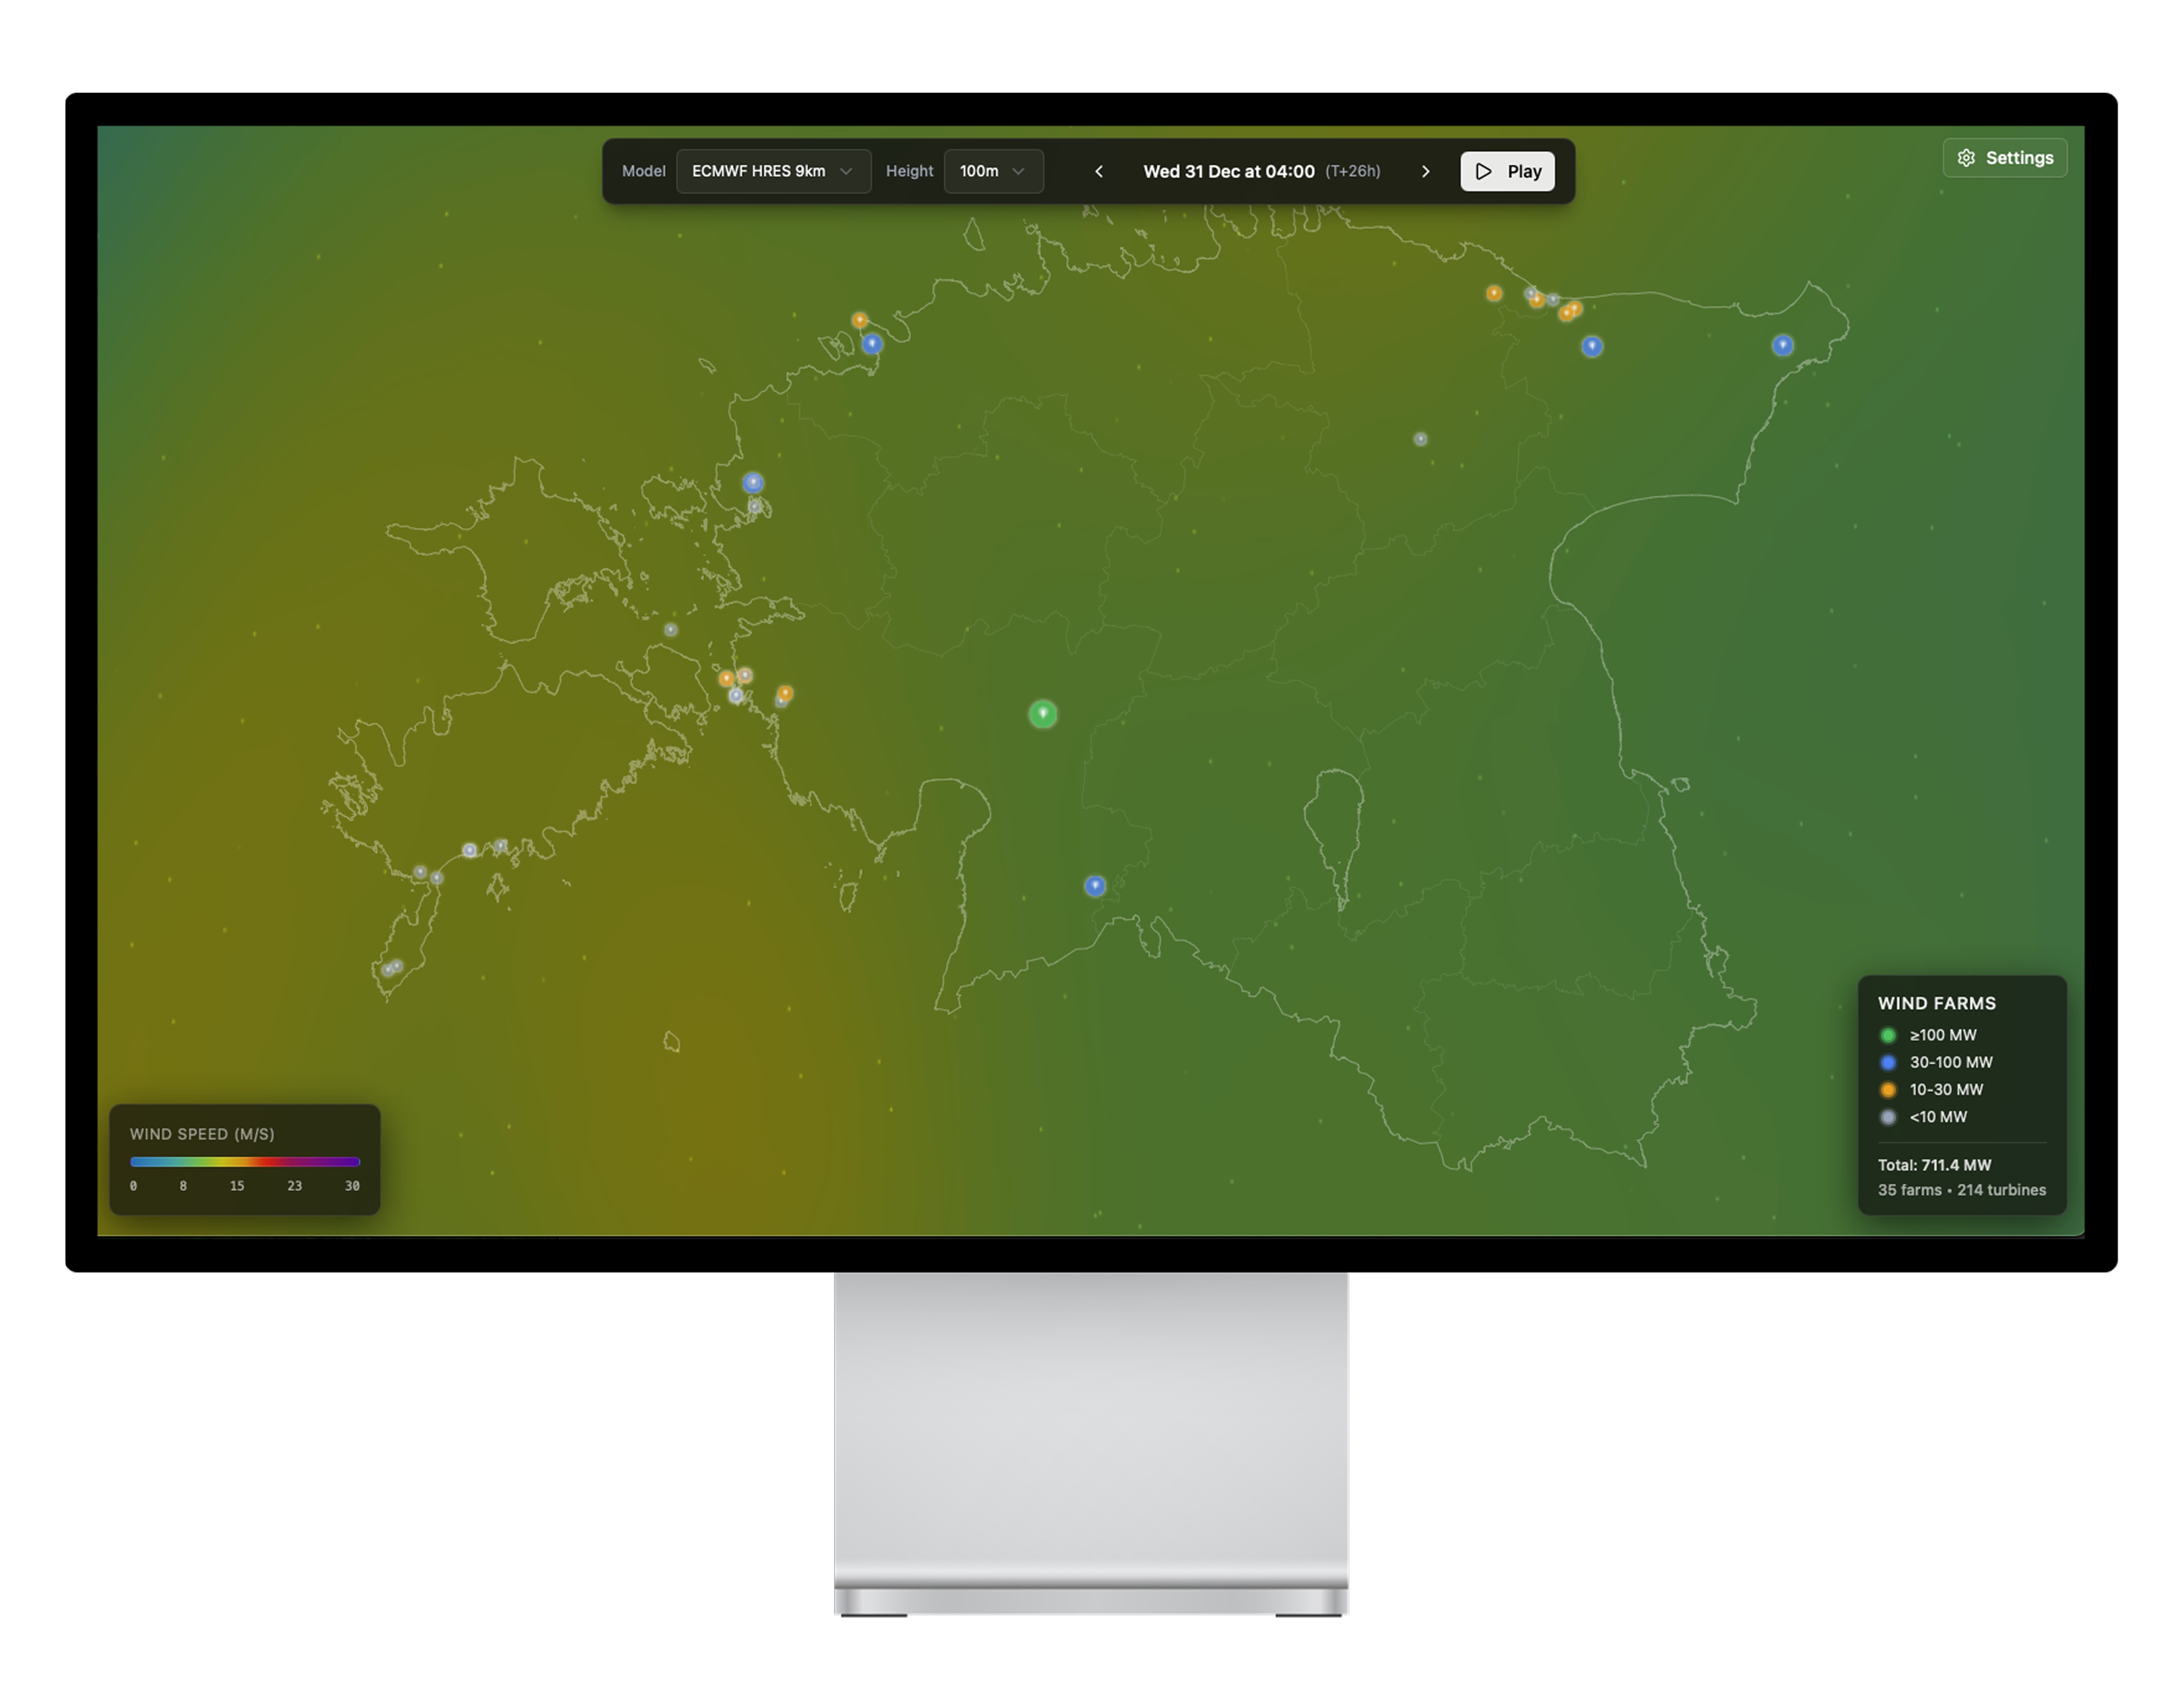The image size is (2184, 1686).
Task: Advance to next forecast time step
Action: click(x=1425, y=171)
